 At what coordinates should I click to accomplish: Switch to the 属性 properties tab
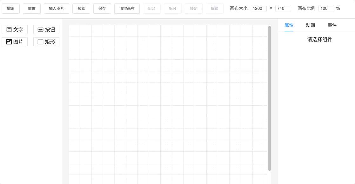[x=289, y=25]
